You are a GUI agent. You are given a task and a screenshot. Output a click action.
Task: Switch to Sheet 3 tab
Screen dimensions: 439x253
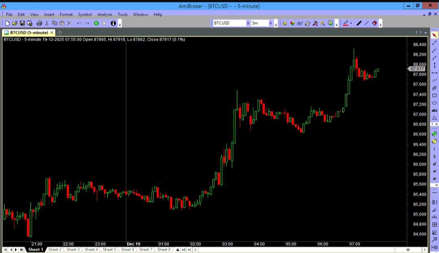(x=73, y=250)
